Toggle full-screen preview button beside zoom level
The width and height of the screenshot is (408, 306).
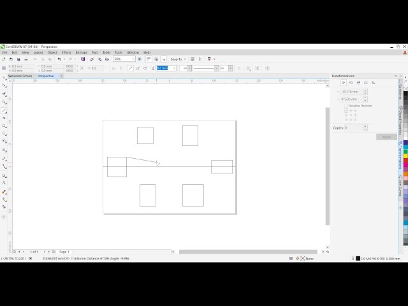(140, 59)
